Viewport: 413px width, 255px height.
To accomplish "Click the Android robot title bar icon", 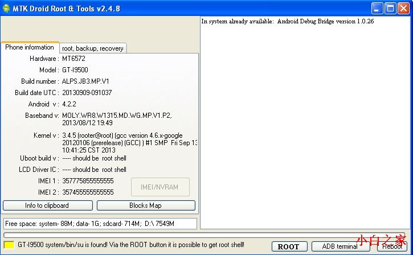I will click(6, 8).
